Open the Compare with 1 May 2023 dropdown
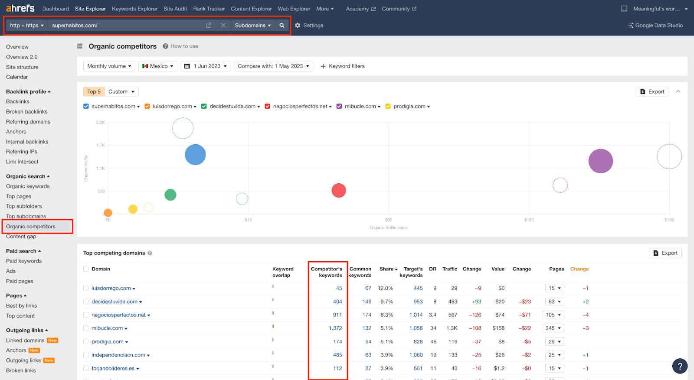The image size is (694, 380). pos(274,66)
